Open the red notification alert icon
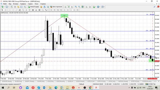 pyautogui.click(x=158, y=7)
